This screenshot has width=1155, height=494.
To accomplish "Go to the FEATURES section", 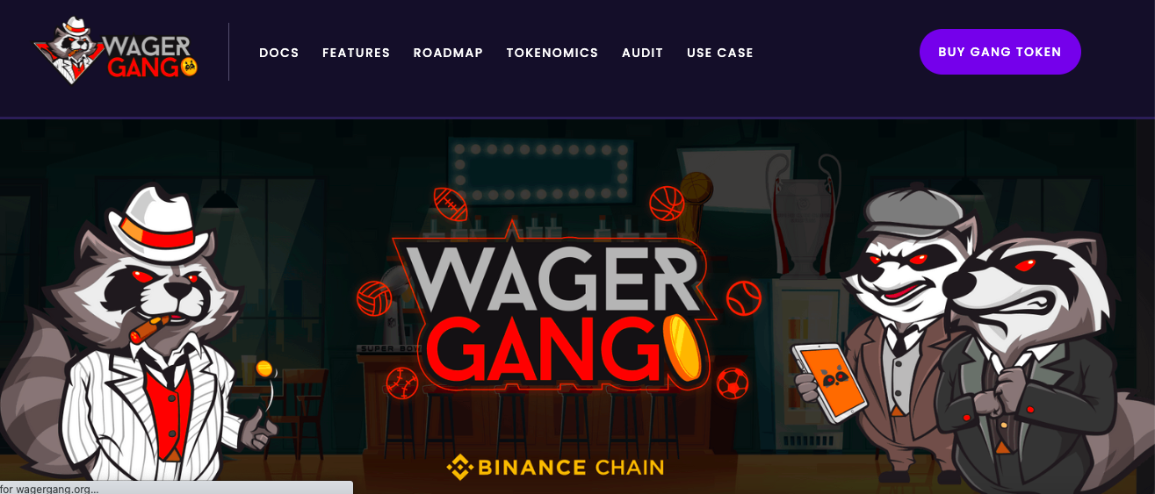I will (356, 53).
